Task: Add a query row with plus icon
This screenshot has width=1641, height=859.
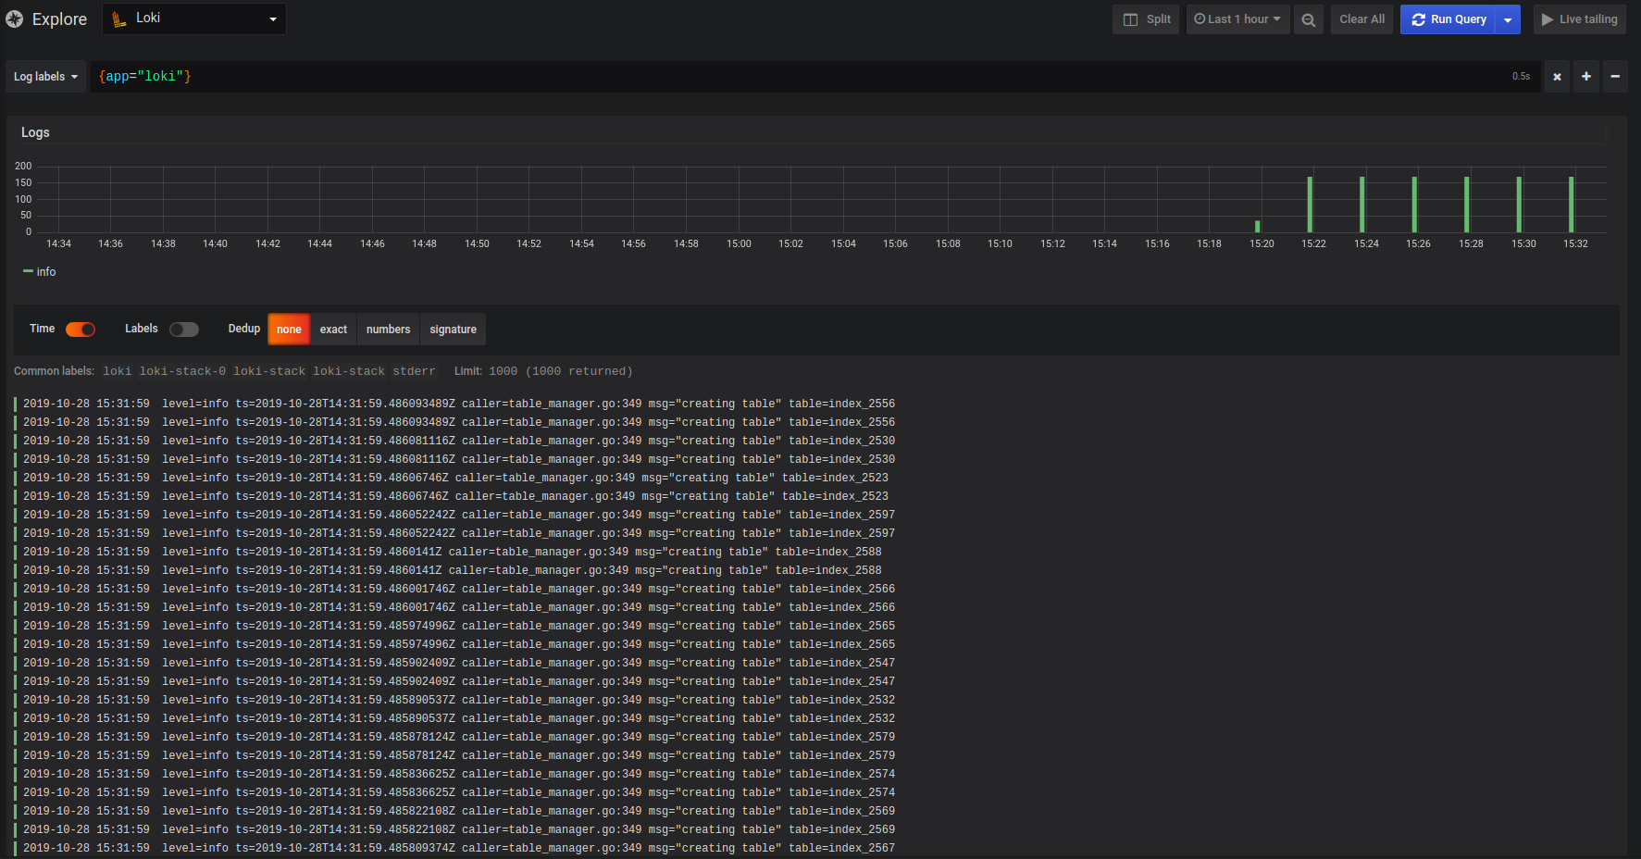Action: point(1586,77)
